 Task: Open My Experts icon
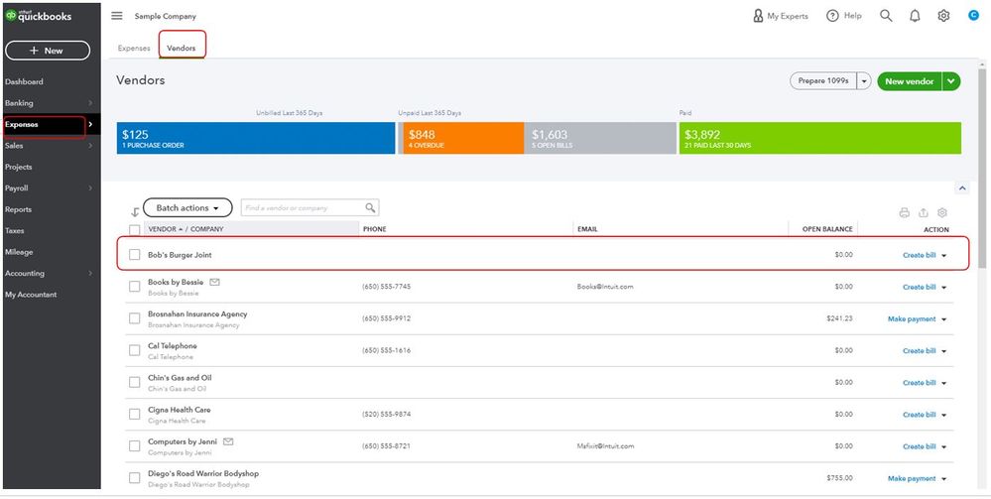(x=759, y=16)
